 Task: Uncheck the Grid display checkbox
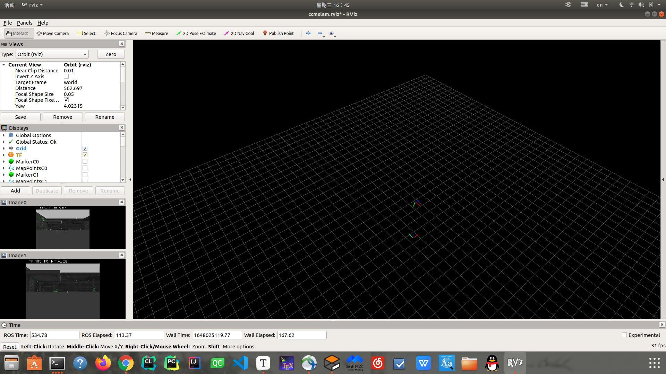(x=85, y=149)
